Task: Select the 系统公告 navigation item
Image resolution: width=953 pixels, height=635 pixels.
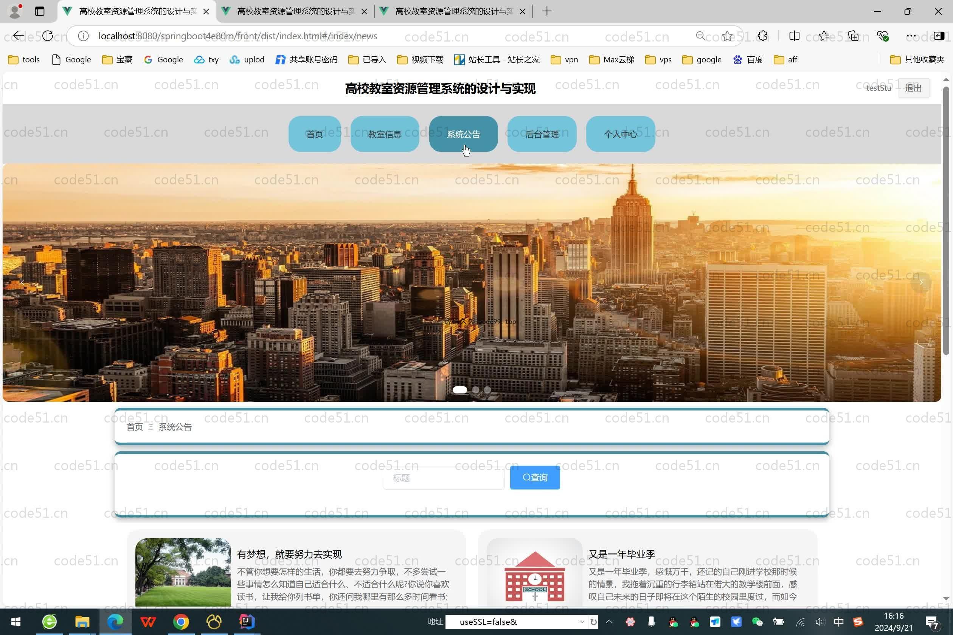Action: point(464,134)
